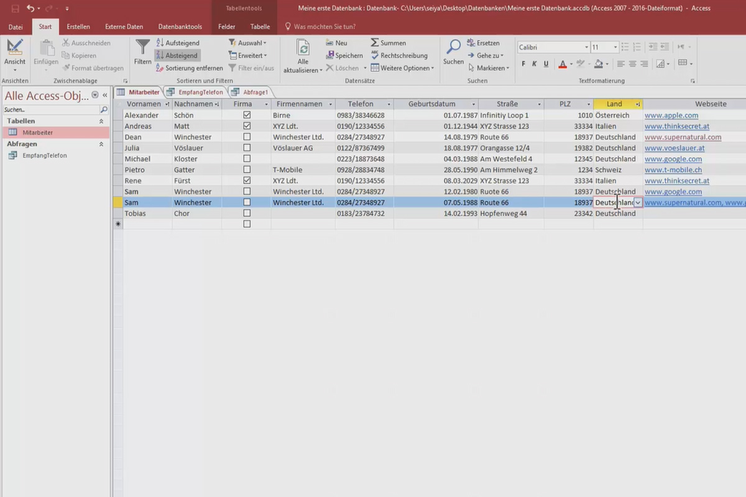Screen dimensions: 746x497
Task: Create a new record with Neu
Action: (336, 43)
